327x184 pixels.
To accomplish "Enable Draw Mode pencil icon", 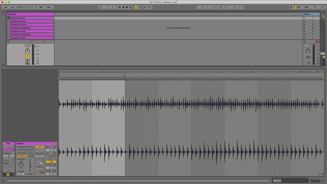I will pos(291,7).
